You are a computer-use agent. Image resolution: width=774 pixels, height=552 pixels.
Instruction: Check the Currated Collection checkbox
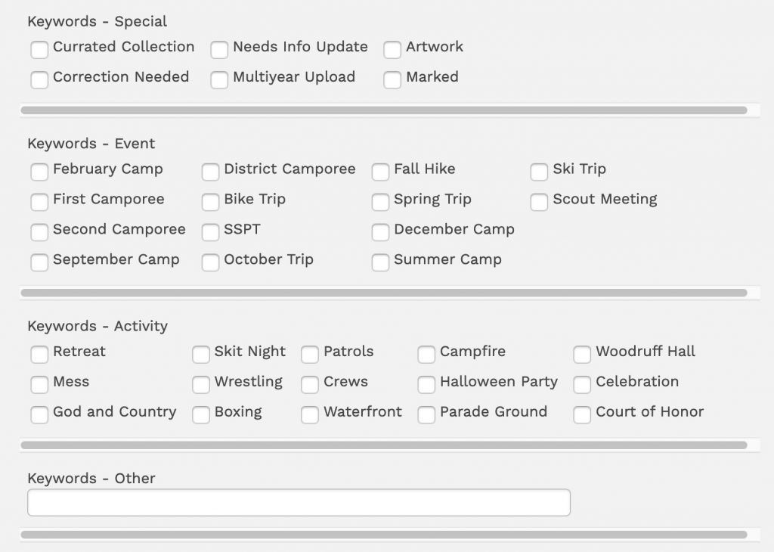coord(39,50)
